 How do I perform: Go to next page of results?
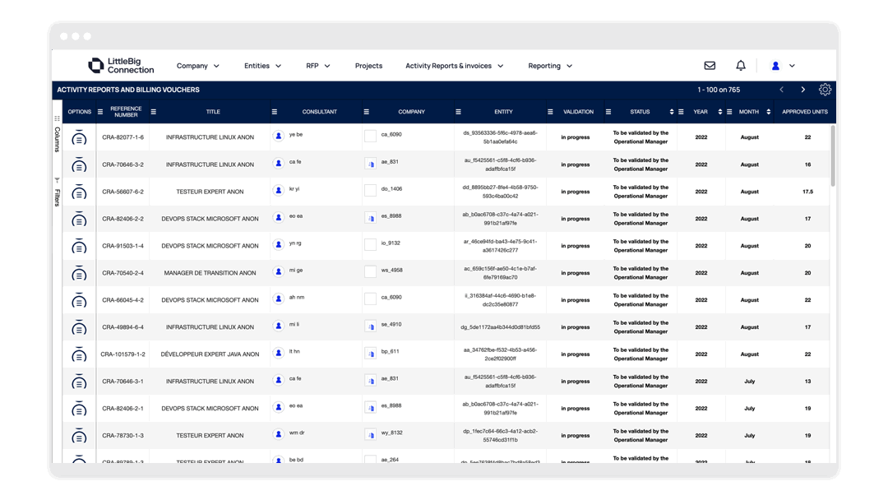click(x=803, y=90)
